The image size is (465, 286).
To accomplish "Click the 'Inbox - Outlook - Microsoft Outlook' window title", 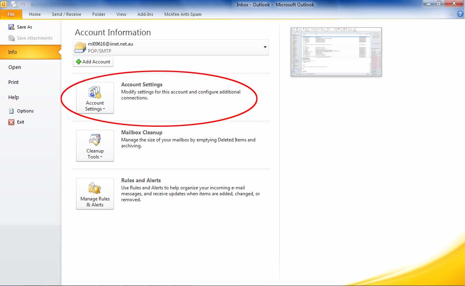I will click(275, 5).
